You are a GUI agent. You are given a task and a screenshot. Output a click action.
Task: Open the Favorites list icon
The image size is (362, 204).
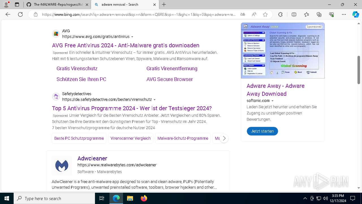tap(307, 14)
